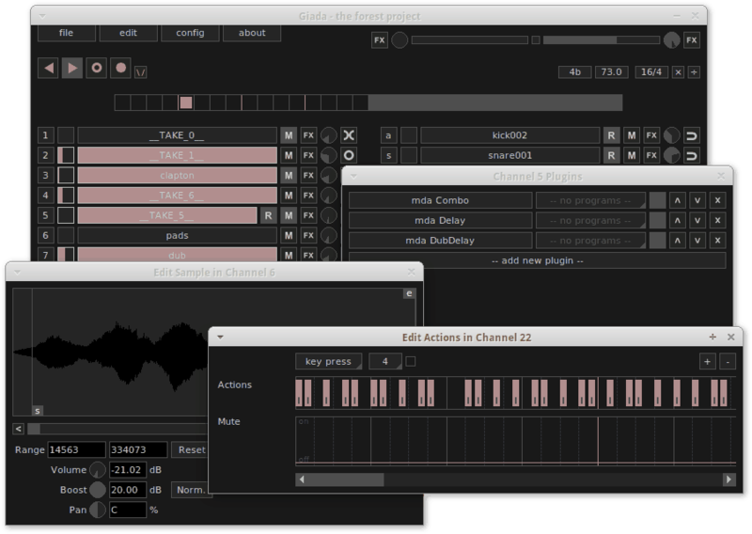Toggle the R button on __TAKE_5__ channel
Image resolution: width=752 pixels, height=534 pixels.
click(268, 216)
